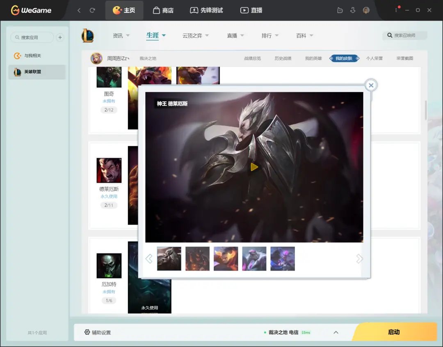Select the fourth pale-purple skin thumbnail
443x347 pixels.
pos(254,258)
